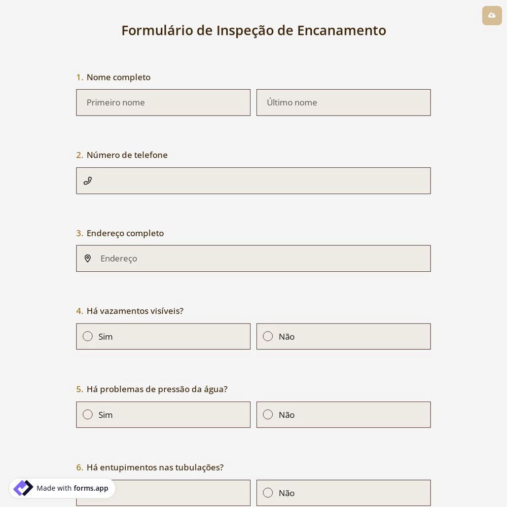Click the Há entupimentos nas tubulações question label

click(155, 467)
